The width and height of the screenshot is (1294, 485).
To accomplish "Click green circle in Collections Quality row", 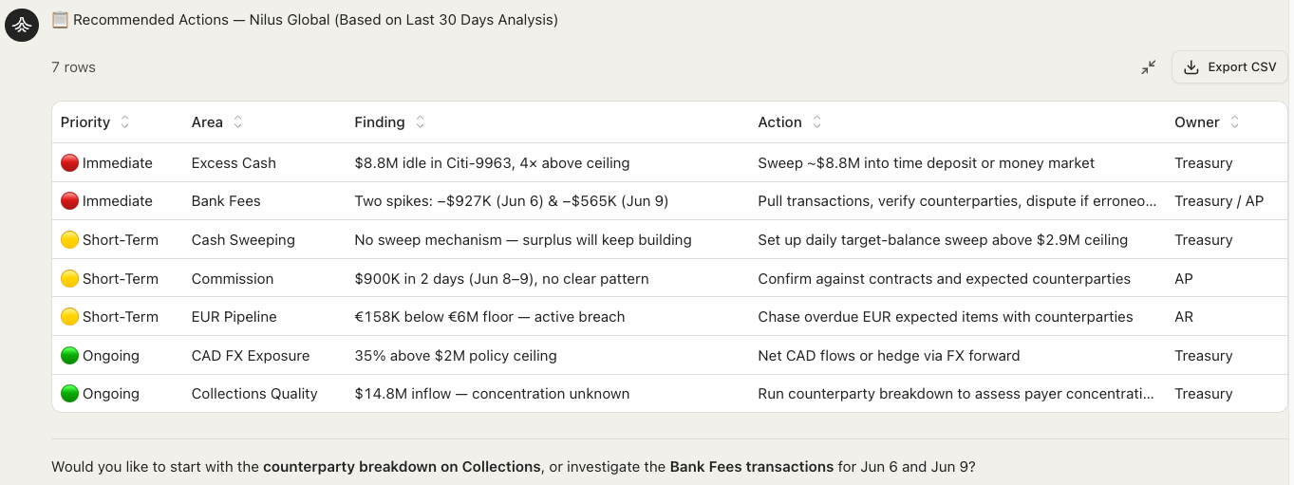I will (x=69, y=394).
